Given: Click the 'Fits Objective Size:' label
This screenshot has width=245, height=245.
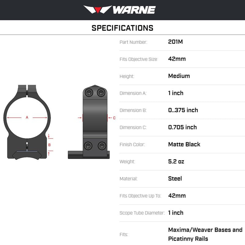Looking at the screenshot, I should 139,59.
